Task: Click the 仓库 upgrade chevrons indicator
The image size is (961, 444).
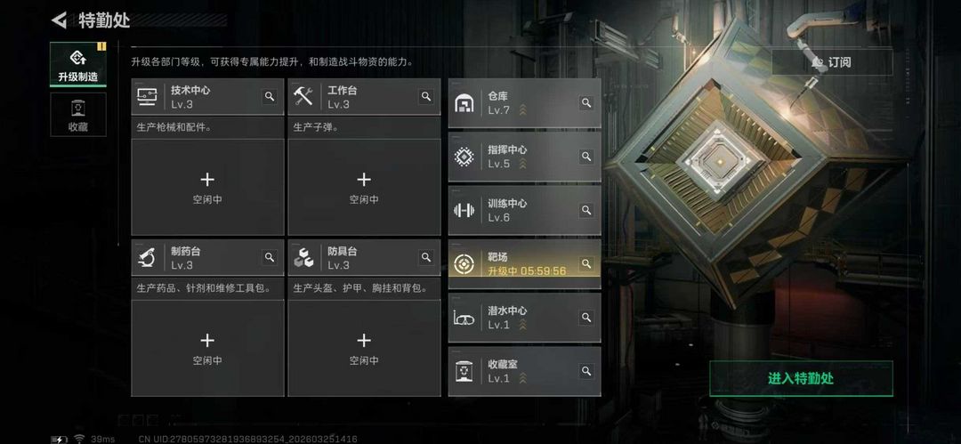Action: 523,110
